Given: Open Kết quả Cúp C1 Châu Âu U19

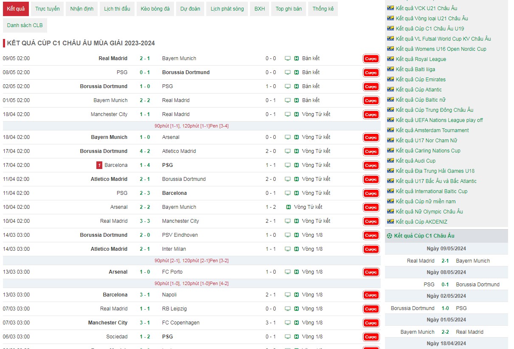Looking at the screenshot, I should 430,28.
